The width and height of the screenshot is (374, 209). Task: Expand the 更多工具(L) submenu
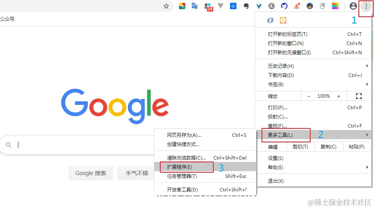click(x=313, y=135)
